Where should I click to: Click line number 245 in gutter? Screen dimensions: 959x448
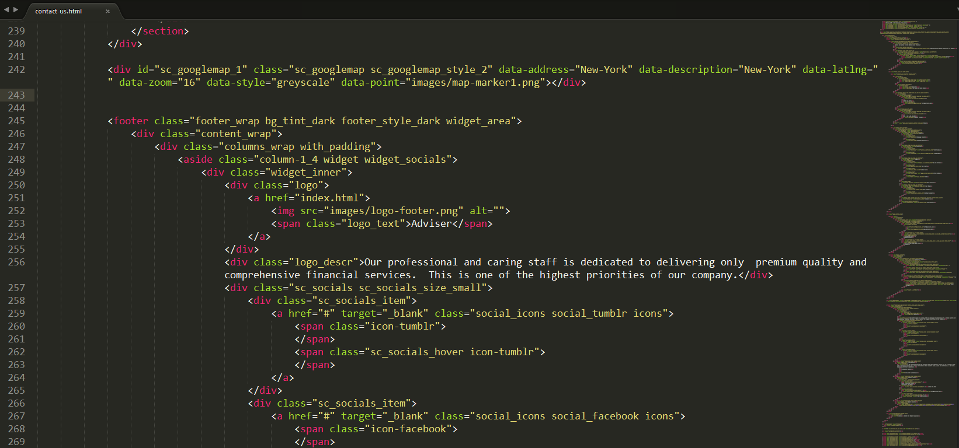(x=16, y=121)
